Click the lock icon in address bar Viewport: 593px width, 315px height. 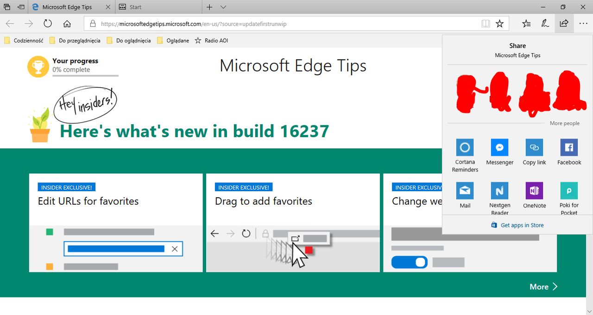click(93, 24)
